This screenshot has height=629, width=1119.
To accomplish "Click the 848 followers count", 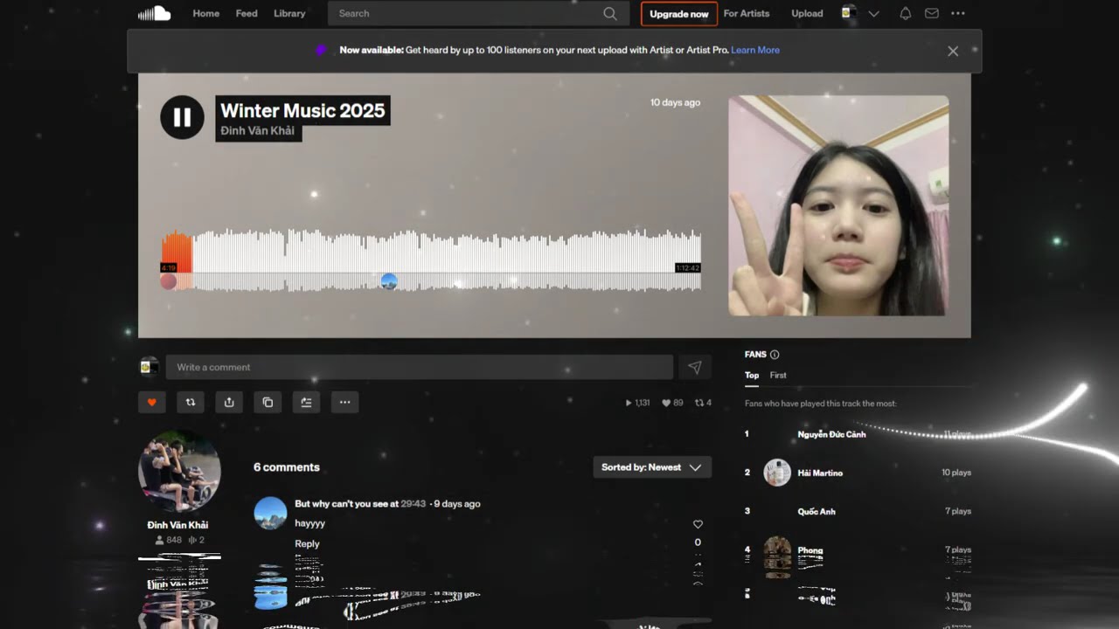I will click(x=169, y=540).
